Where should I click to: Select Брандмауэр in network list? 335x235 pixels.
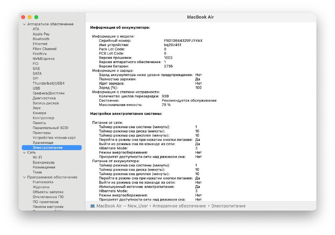44,162
